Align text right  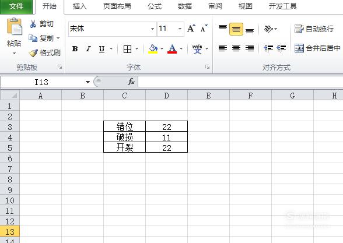(250, 48)
